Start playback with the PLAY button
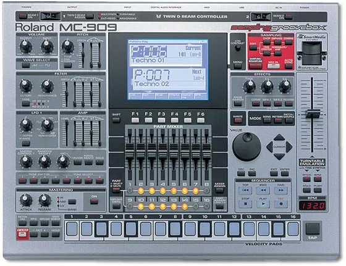346x266 pixels. tap(263, 204)
